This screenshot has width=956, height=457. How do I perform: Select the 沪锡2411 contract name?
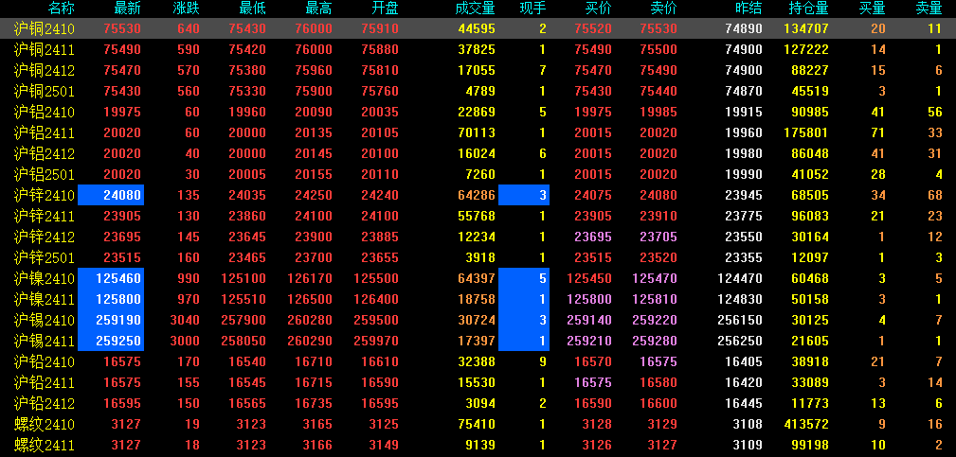pyautogui.click(x=44, y=341)
